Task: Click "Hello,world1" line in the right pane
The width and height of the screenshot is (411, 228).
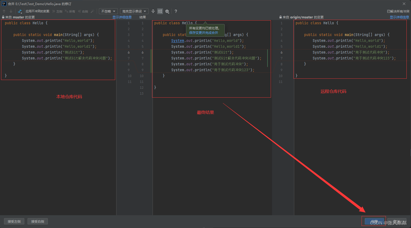Action: point(350,46)
